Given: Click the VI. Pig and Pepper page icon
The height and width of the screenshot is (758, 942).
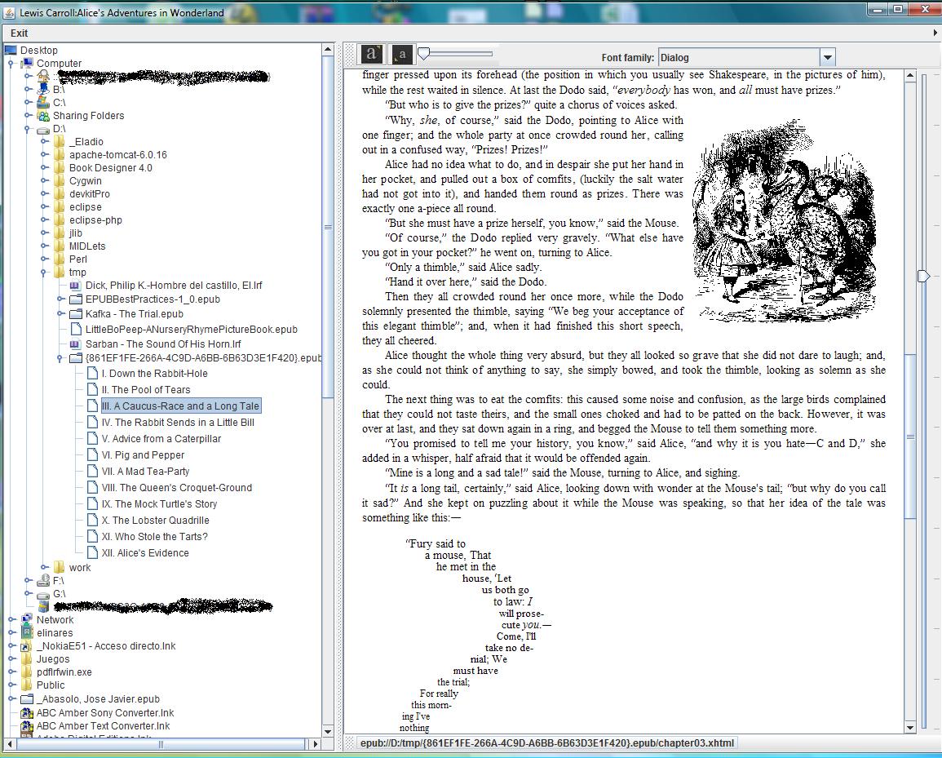Looking at the screenshot, I should [x=92, y=455].
